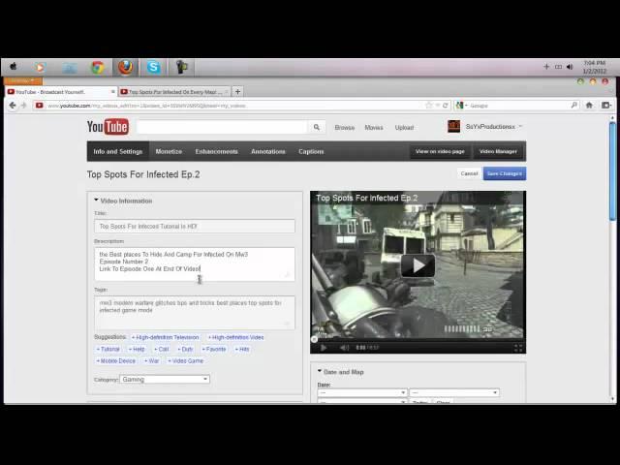Open a new browser tab with plus
620x465 pixels.
point(237,92)
